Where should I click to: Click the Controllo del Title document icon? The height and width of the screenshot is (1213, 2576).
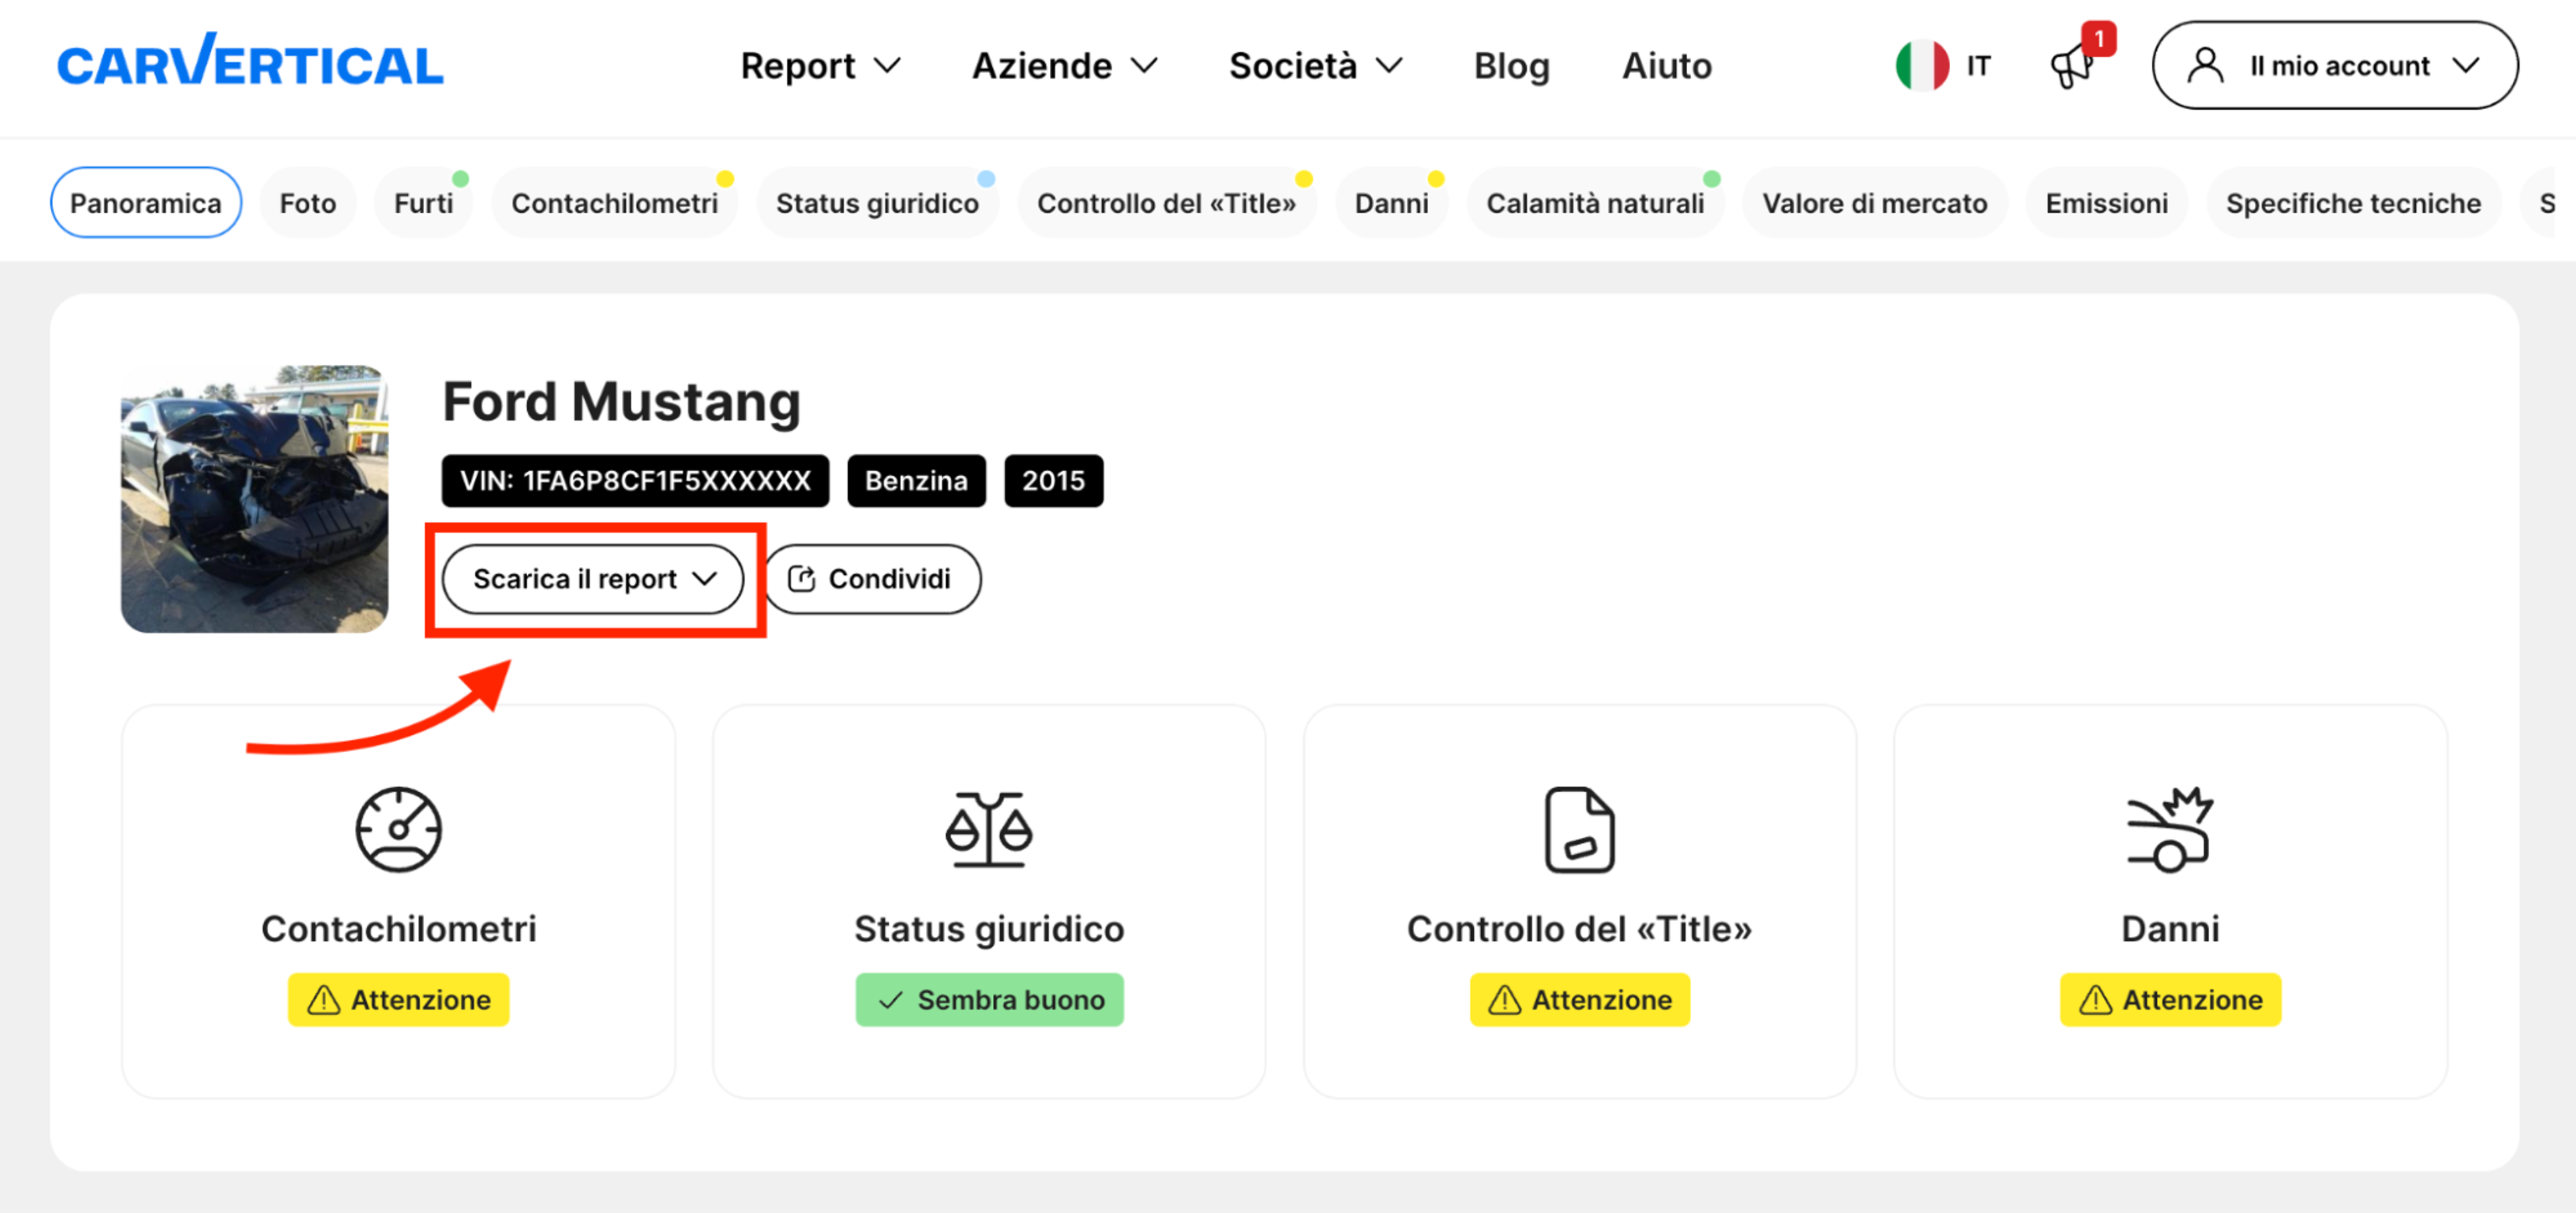(1579, 830)
